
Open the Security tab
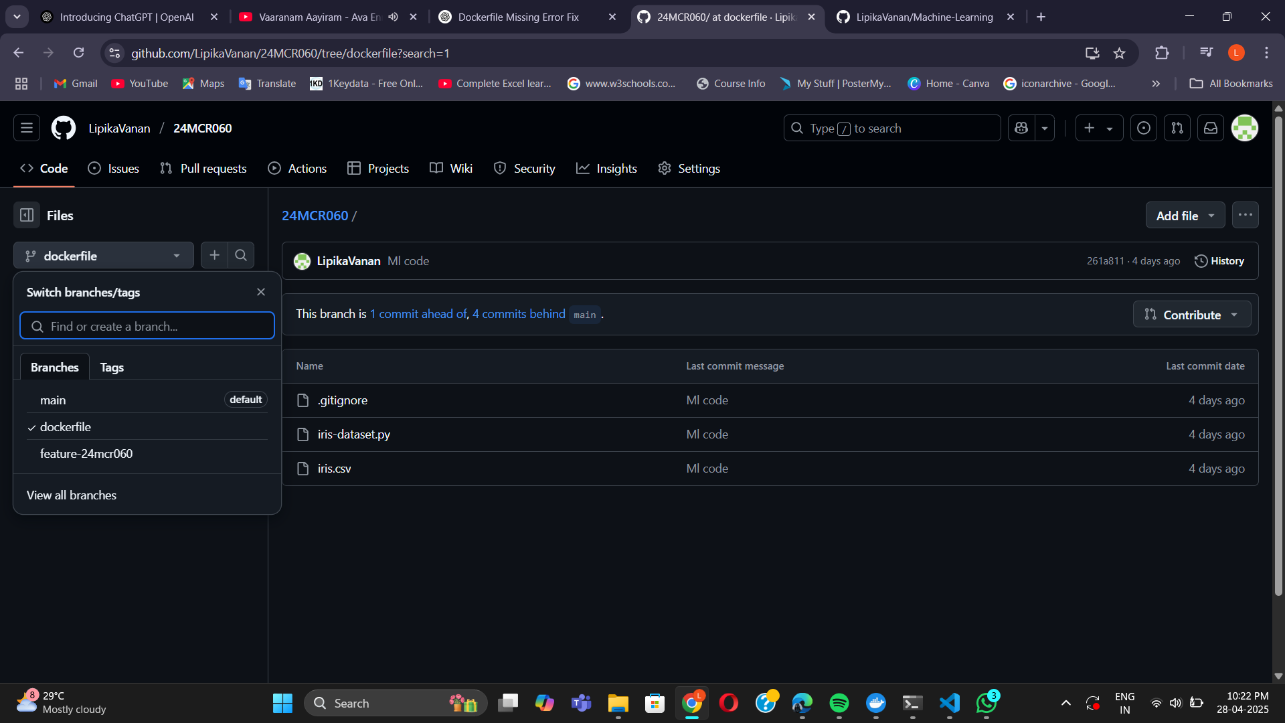[x=524, y=169]
